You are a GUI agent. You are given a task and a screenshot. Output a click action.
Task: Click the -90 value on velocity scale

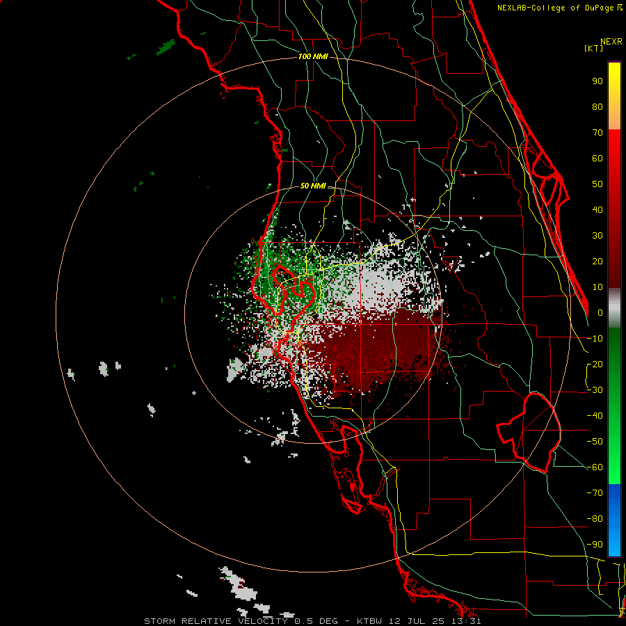595,545
